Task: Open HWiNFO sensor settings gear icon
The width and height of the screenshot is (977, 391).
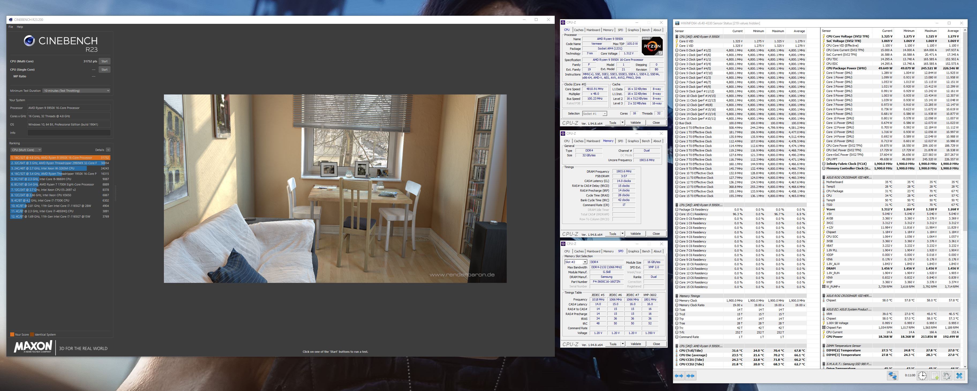Action: [947, 375]
